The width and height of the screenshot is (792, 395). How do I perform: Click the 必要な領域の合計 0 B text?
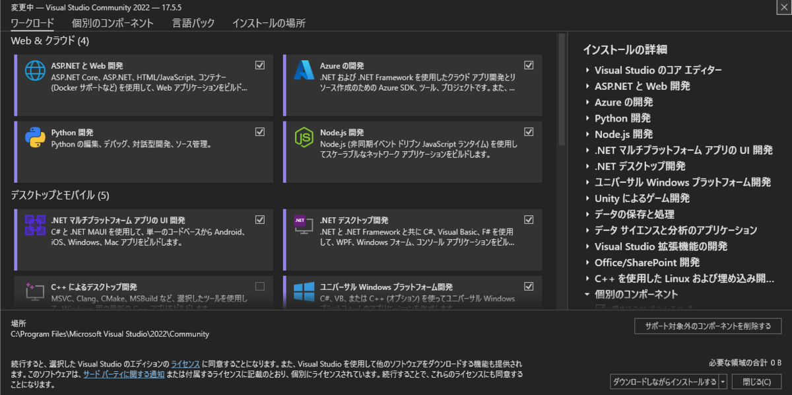(x=745, y=363)
